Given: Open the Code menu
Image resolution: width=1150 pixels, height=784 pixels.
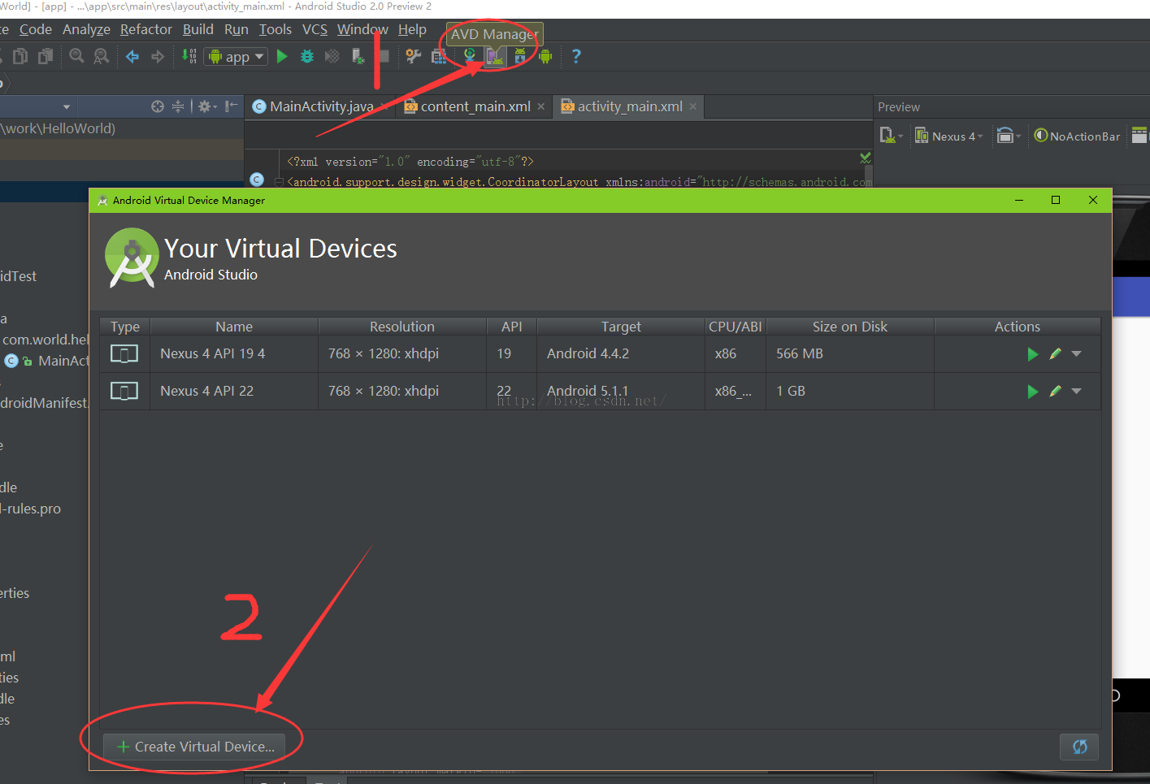Looking at the screenshot, I should [36, 29].
